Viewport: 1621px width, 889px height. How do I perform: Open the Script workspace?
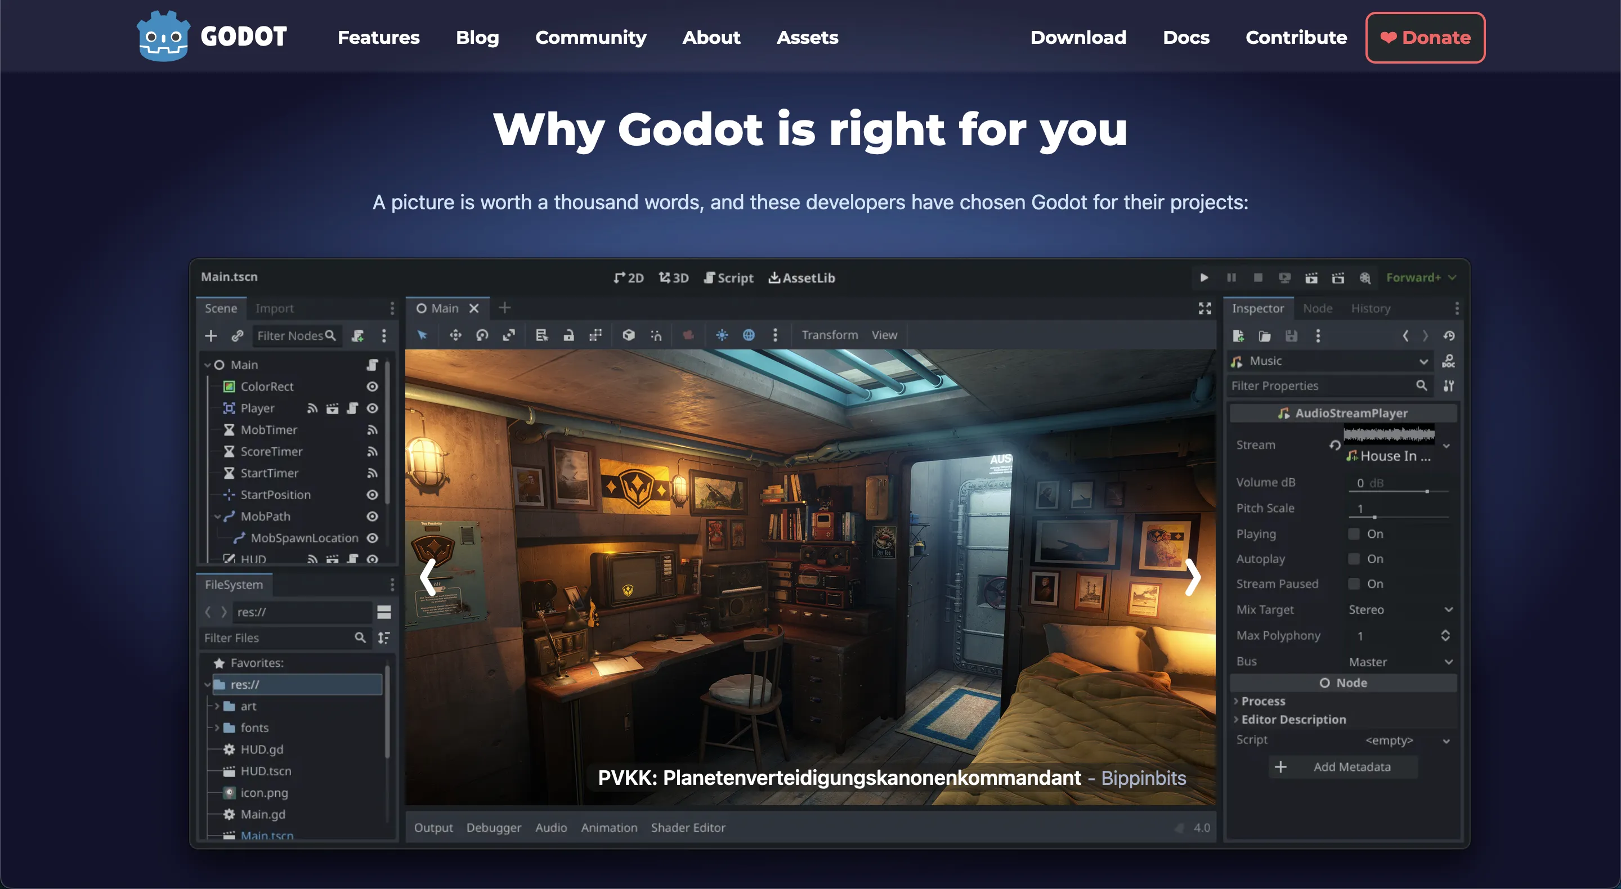pyautogui.click(x=729, y=277)
